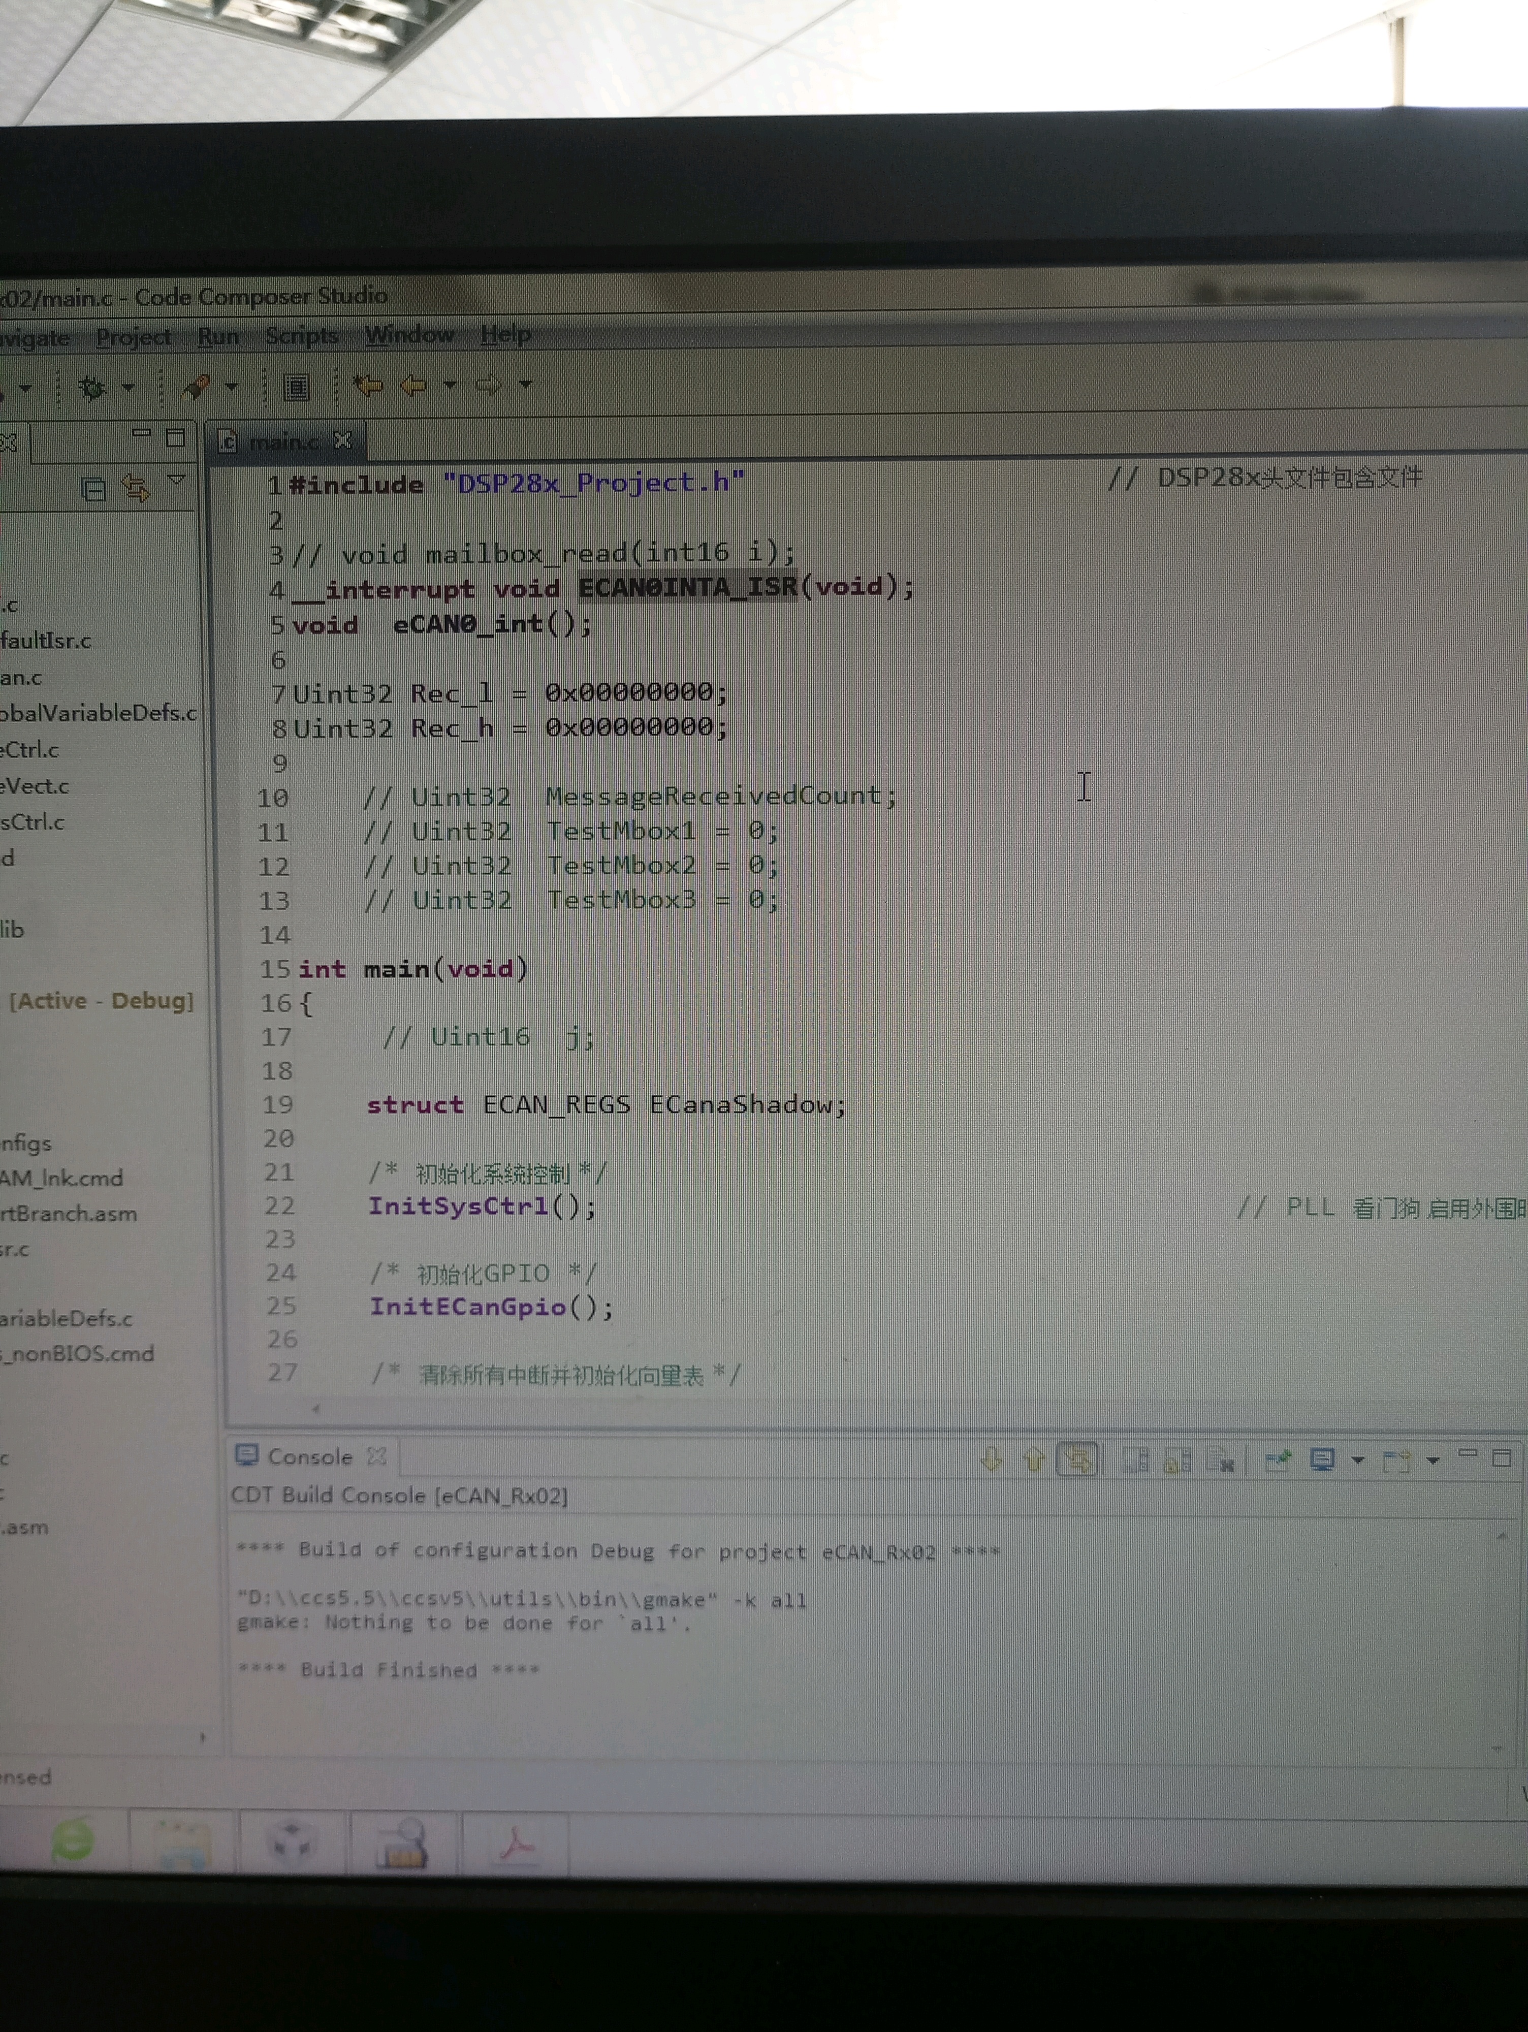Open the Debug button dropdown arrow
1528x2032 pixels.
click(x=129, y=388)
